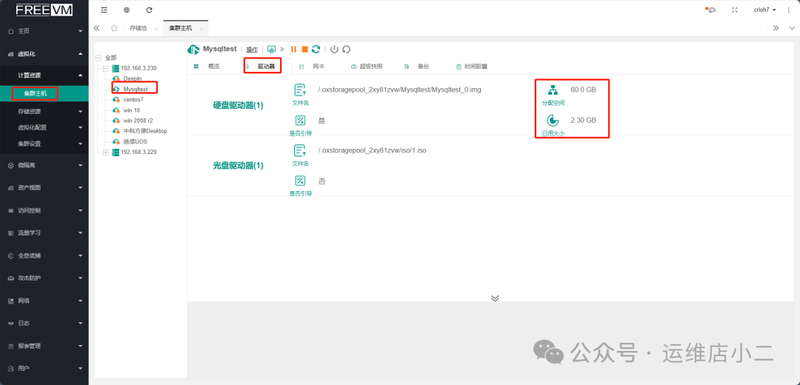Expand the 192.168.3.229 host node

click(106, 153)
